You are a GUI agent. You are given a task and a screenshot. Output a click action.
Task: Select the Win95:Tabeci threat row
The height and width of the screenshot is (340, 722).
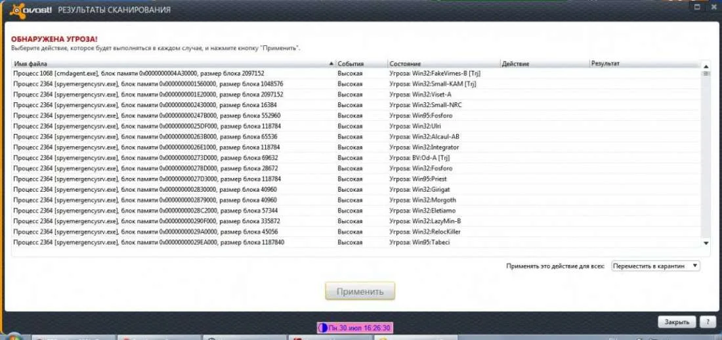356,242
